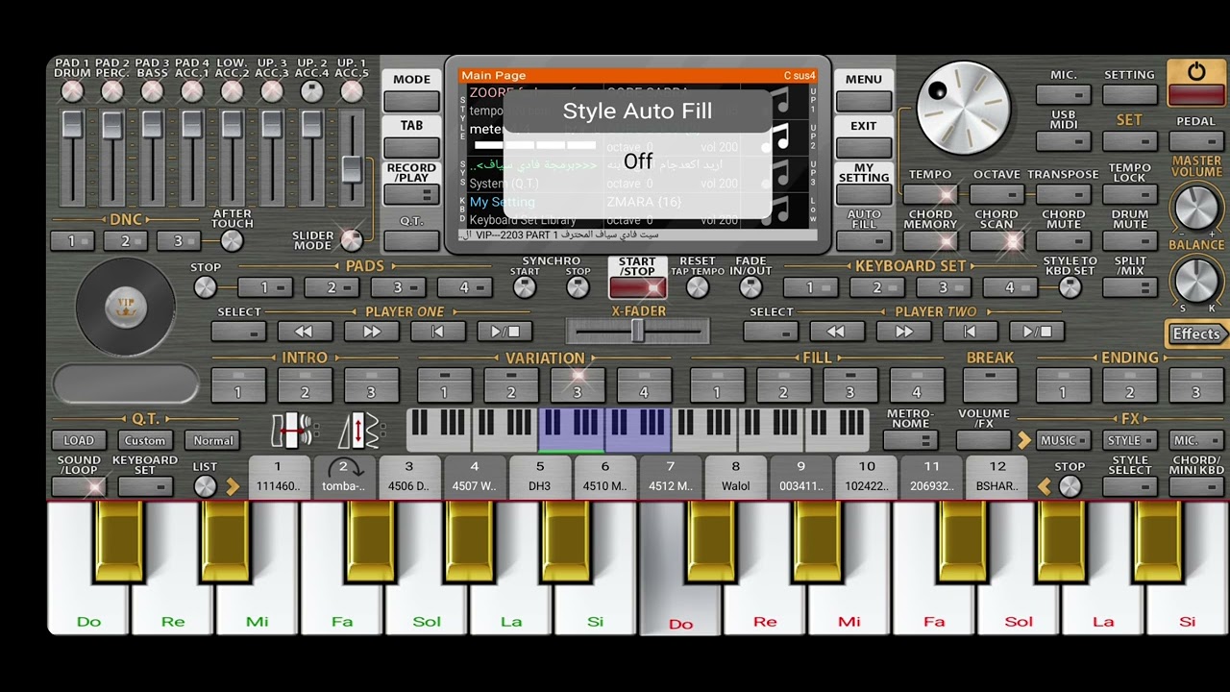Image resolution: width=1230 pixels, height=692 pixels.
Task: Click Variation 3 button
Action: 578,384
